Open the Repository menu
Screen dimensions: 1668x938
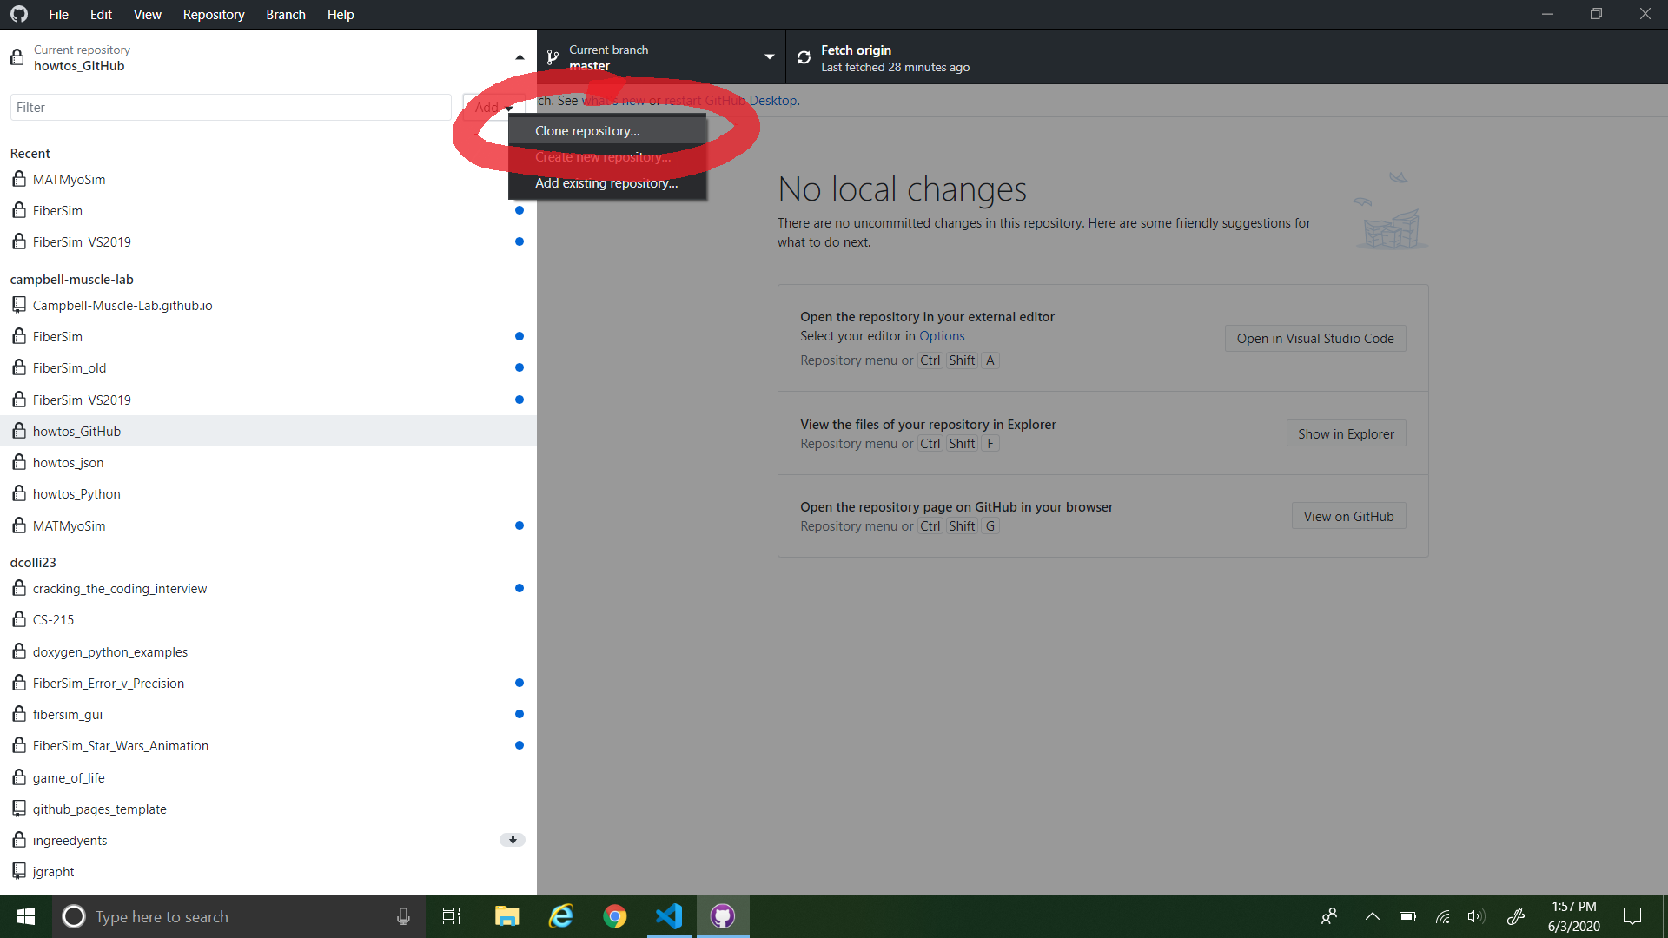(x=214, y=14)
